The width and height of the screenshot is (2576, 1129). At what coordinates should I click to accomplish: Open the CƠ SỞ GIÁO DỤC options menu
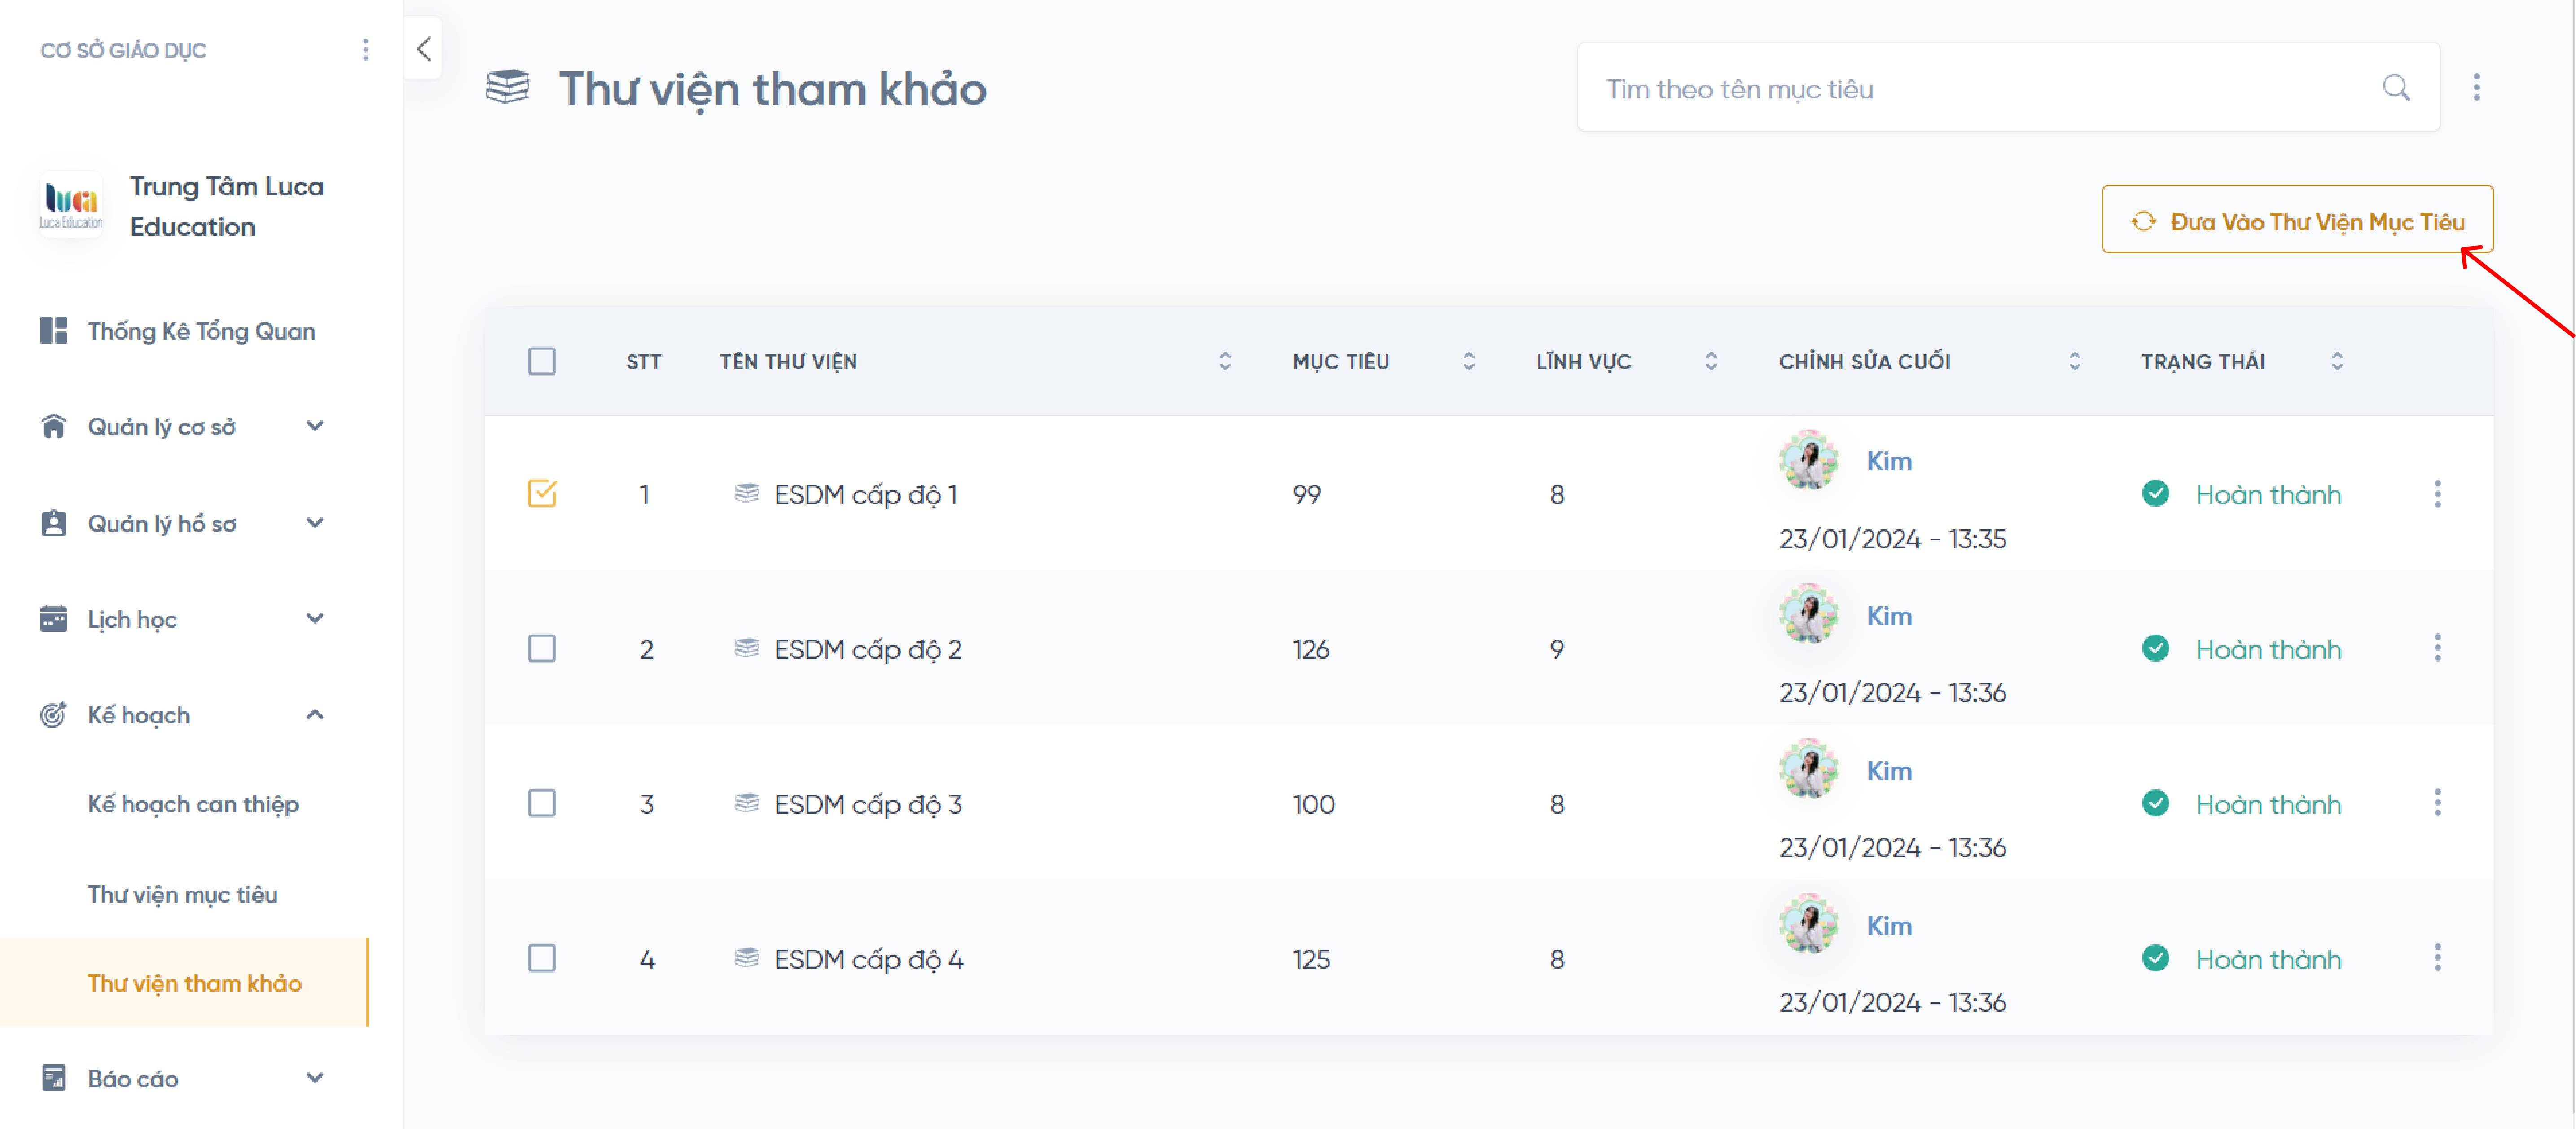click(365, 50)
